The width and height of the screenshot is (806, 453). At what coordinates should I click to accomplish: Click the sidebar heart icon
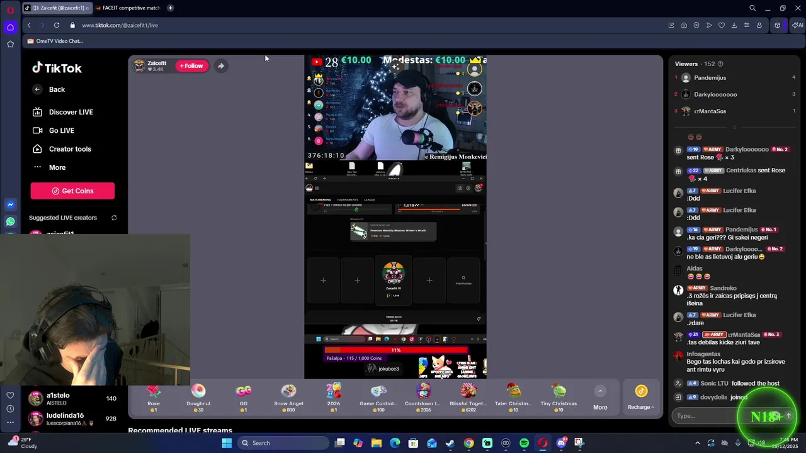(10, 395)
